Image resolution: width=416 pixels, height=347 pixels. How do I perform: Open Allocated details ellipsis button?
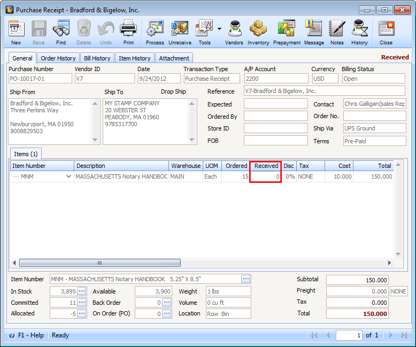(82, 313)
